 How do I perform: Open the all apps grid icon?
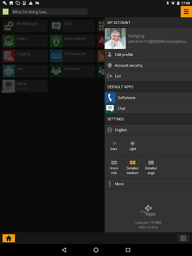[183, 238]
